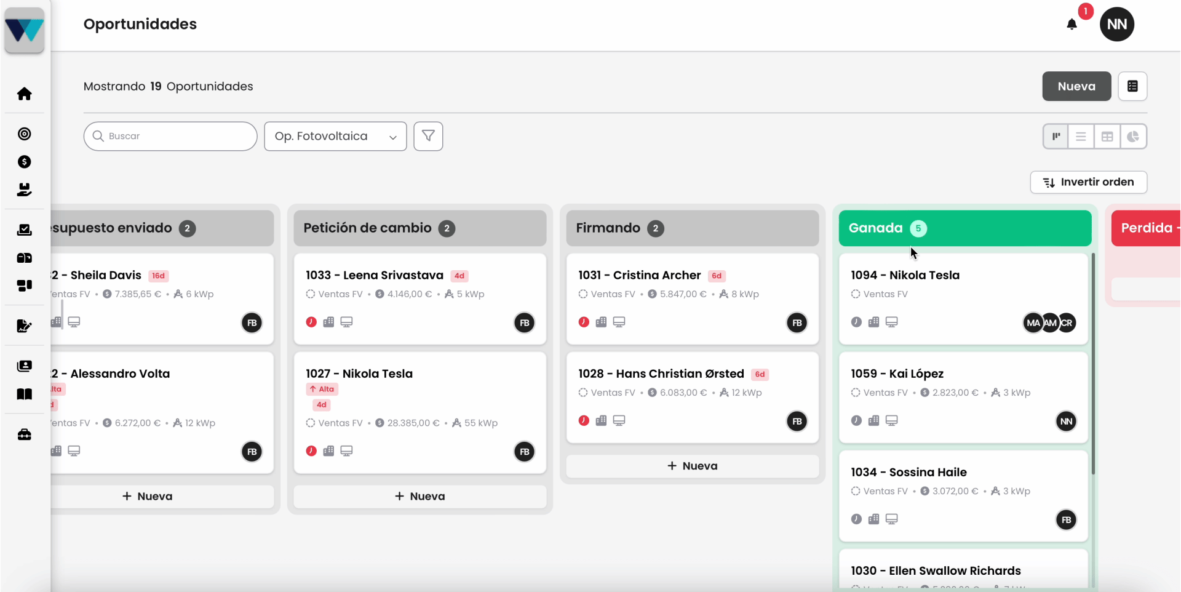Click MA avatar on 1094 Nikola Tesla card
1181x592 pixels.
click(x=1033, y=322)
